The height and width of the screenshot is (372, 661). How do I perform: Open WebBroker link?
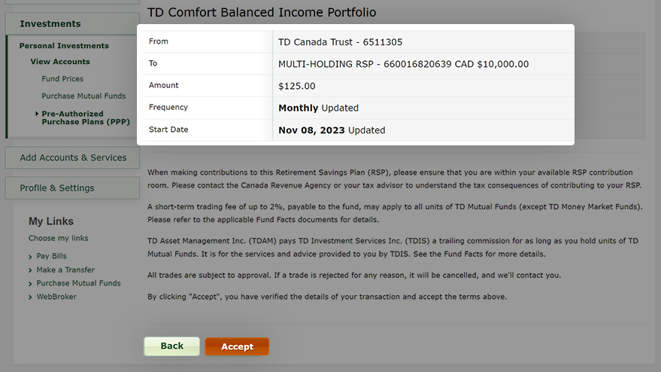click(56, 297)
